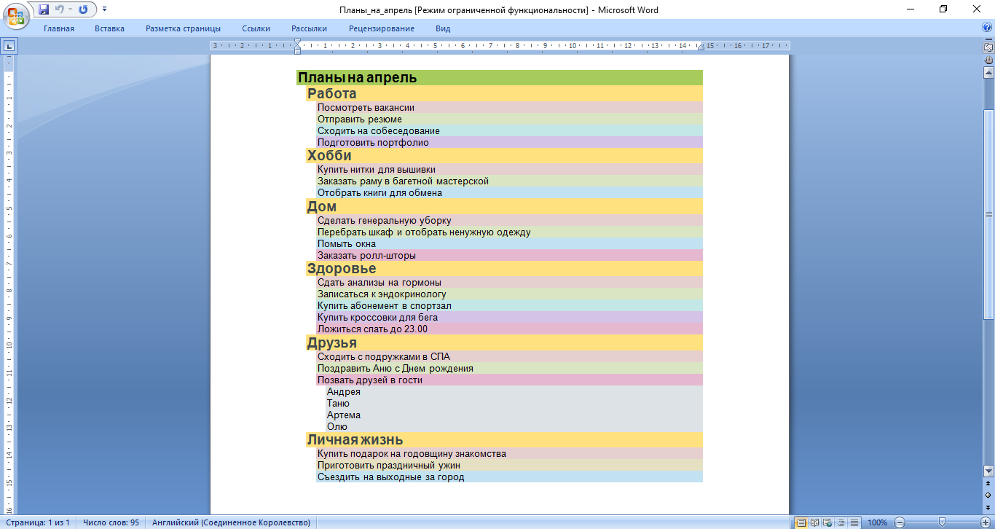Viewport: 995px width, 529px height.
Task: Click the hand pan icon above scrollbar
Action: 988,59
